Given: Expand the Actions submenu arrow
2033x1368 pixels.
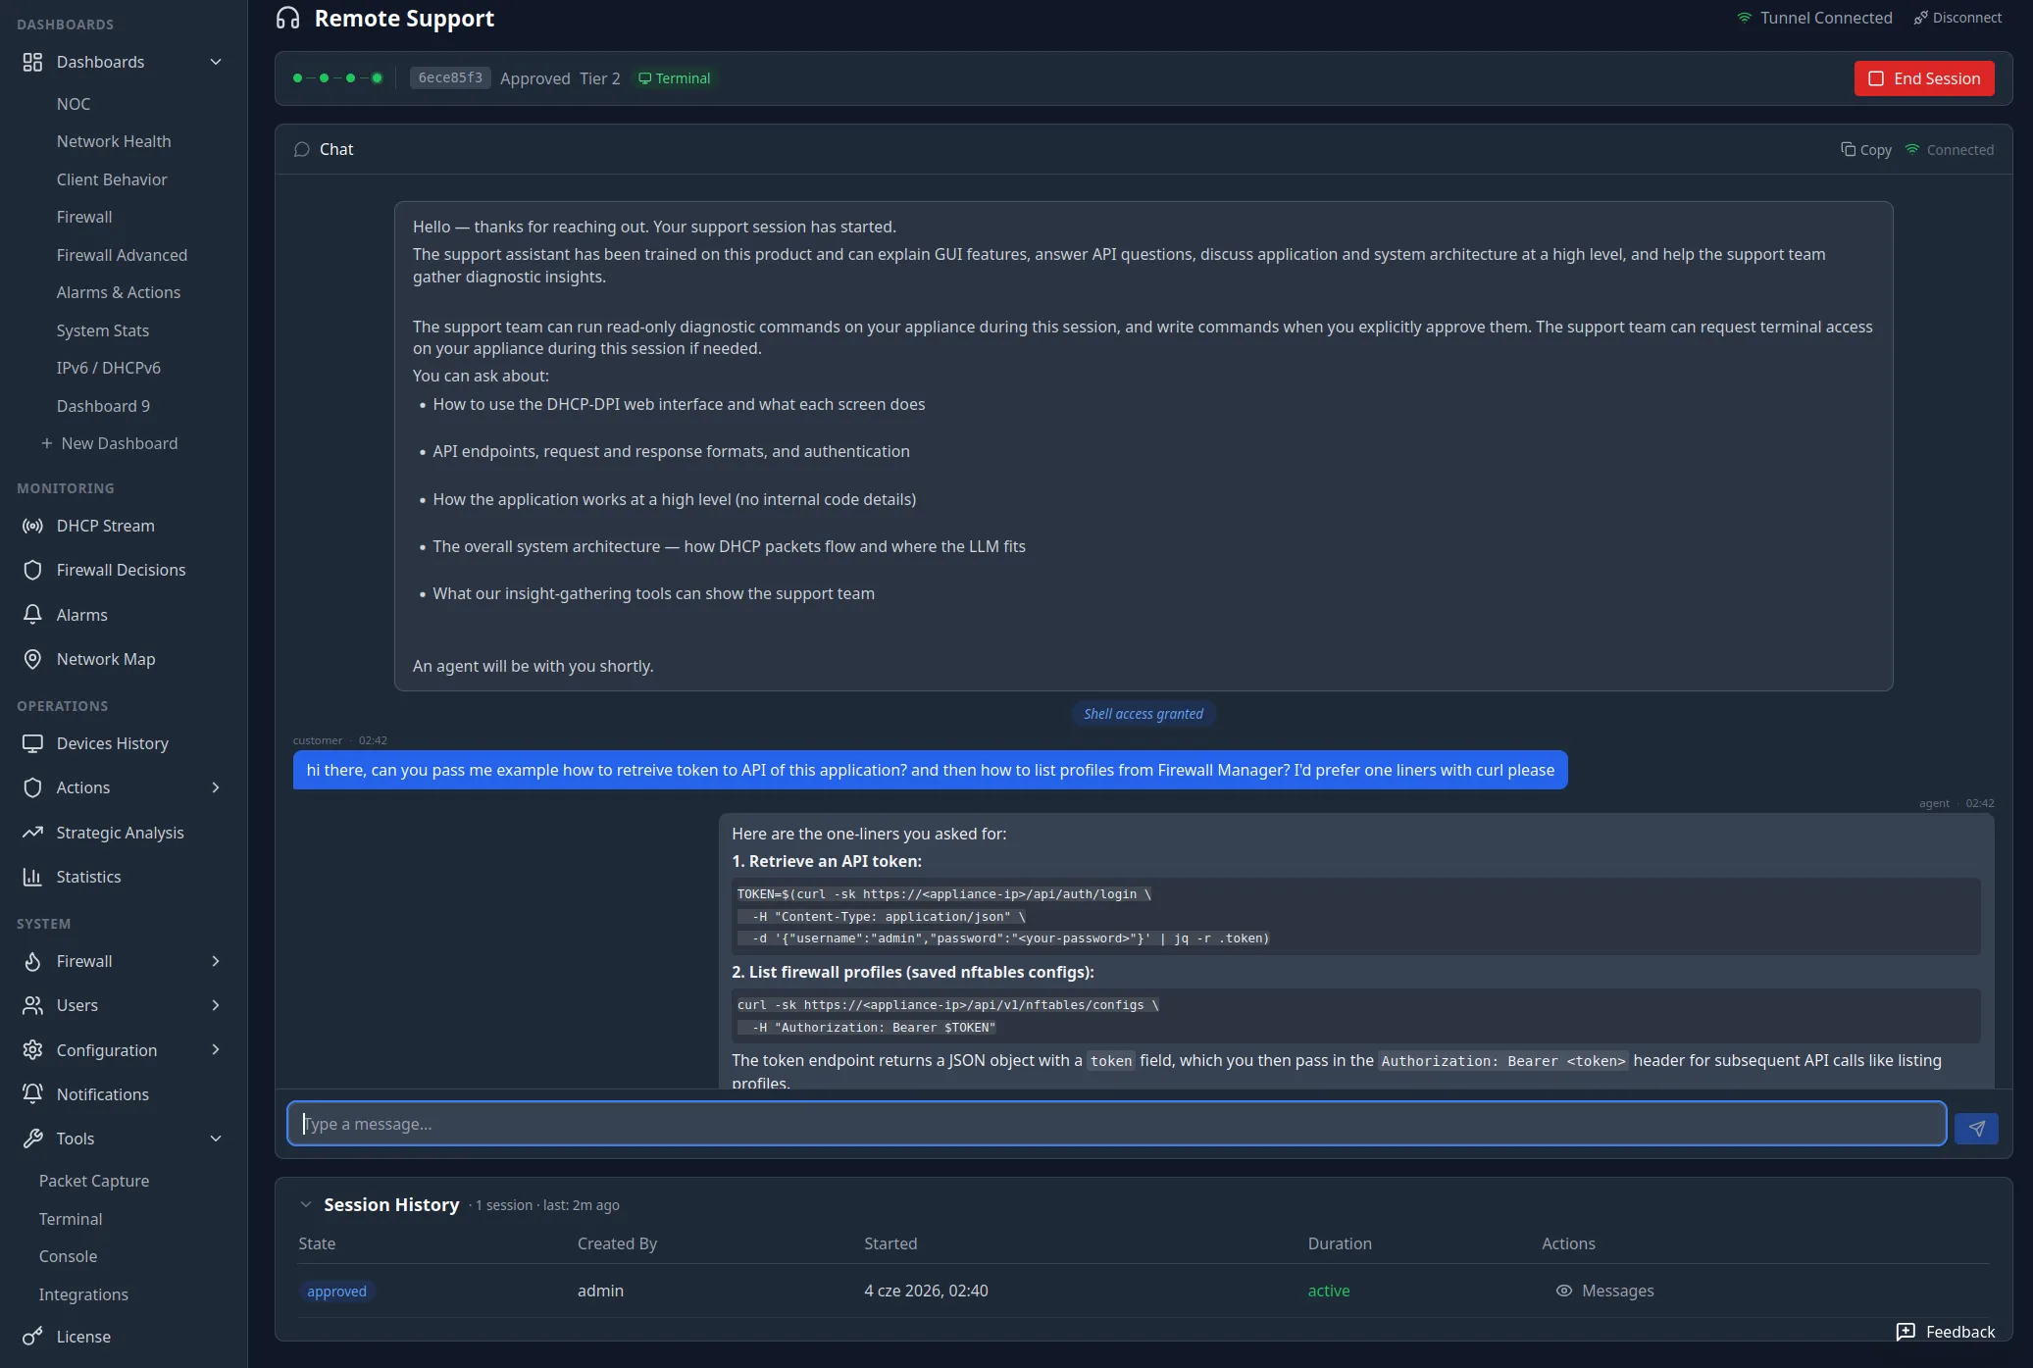Looking at the screenshot, I should coord(216,787).
